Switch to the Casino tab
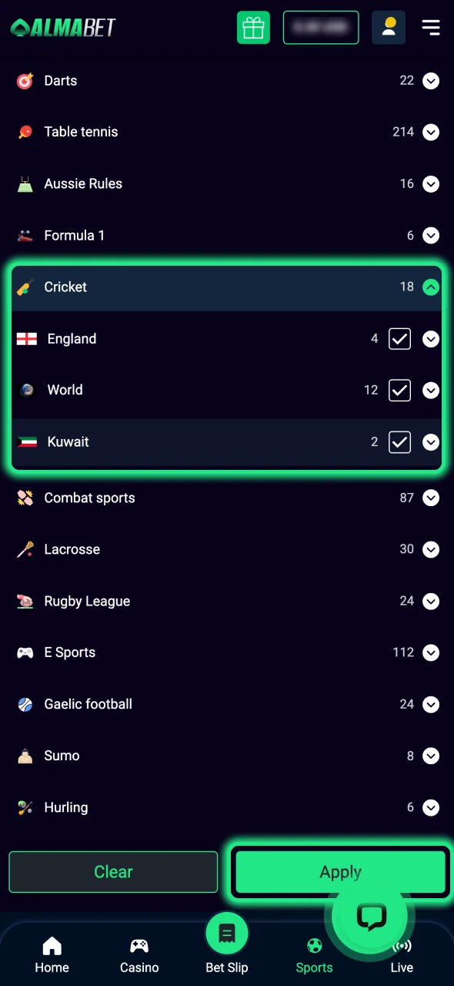Viewport: 454px width, 986px height. point(139,951)
